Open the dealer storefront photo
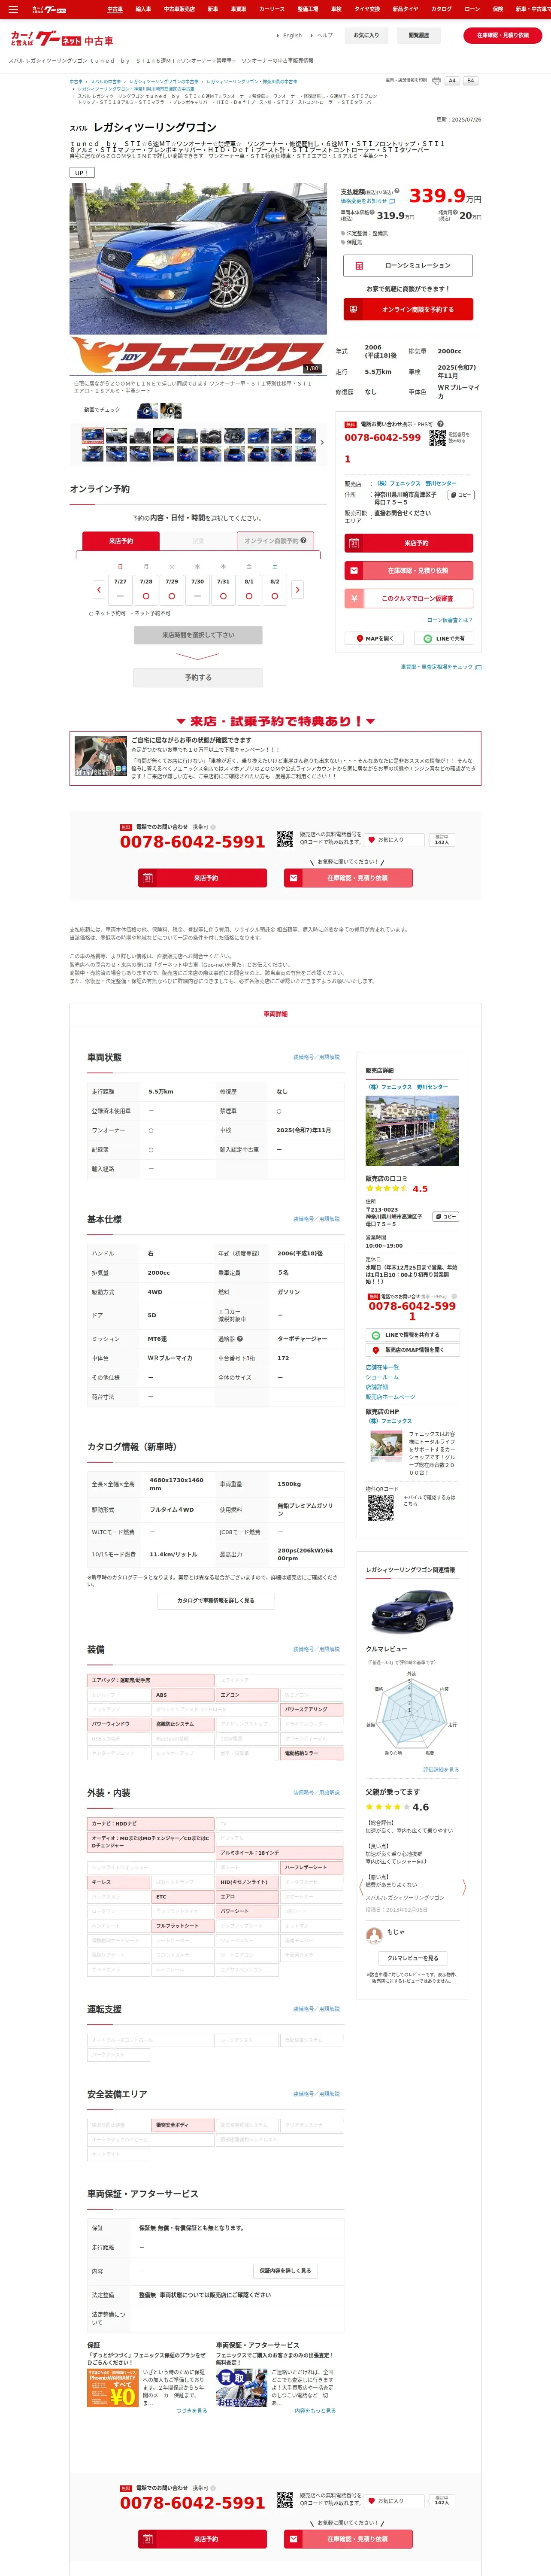Viewport: 551px width, 2576px height. pyautogui.click(x=412, y=1131)
